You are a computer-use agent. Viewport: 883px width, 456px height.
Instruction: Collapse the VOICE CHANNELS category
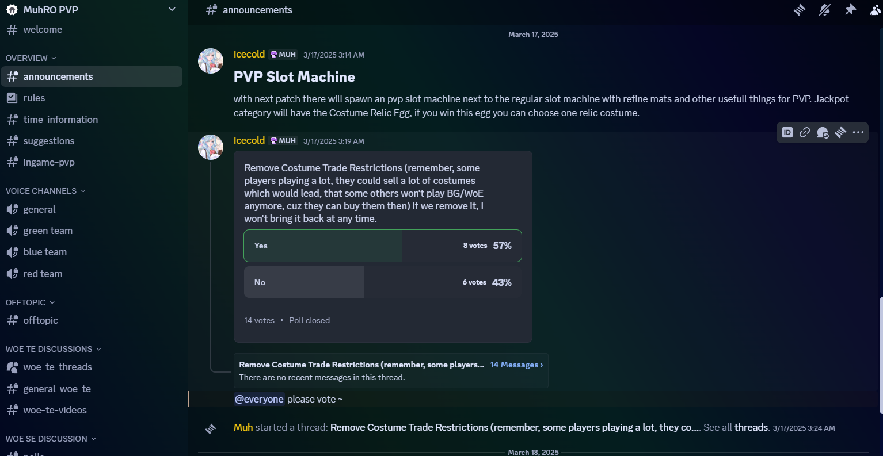[x=45, y=191]
